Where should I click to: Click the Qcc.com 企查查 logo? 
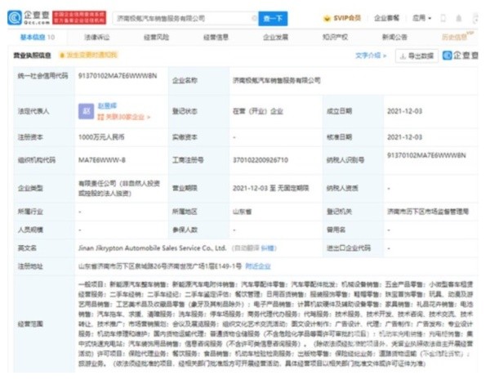[x=29, y=18]
